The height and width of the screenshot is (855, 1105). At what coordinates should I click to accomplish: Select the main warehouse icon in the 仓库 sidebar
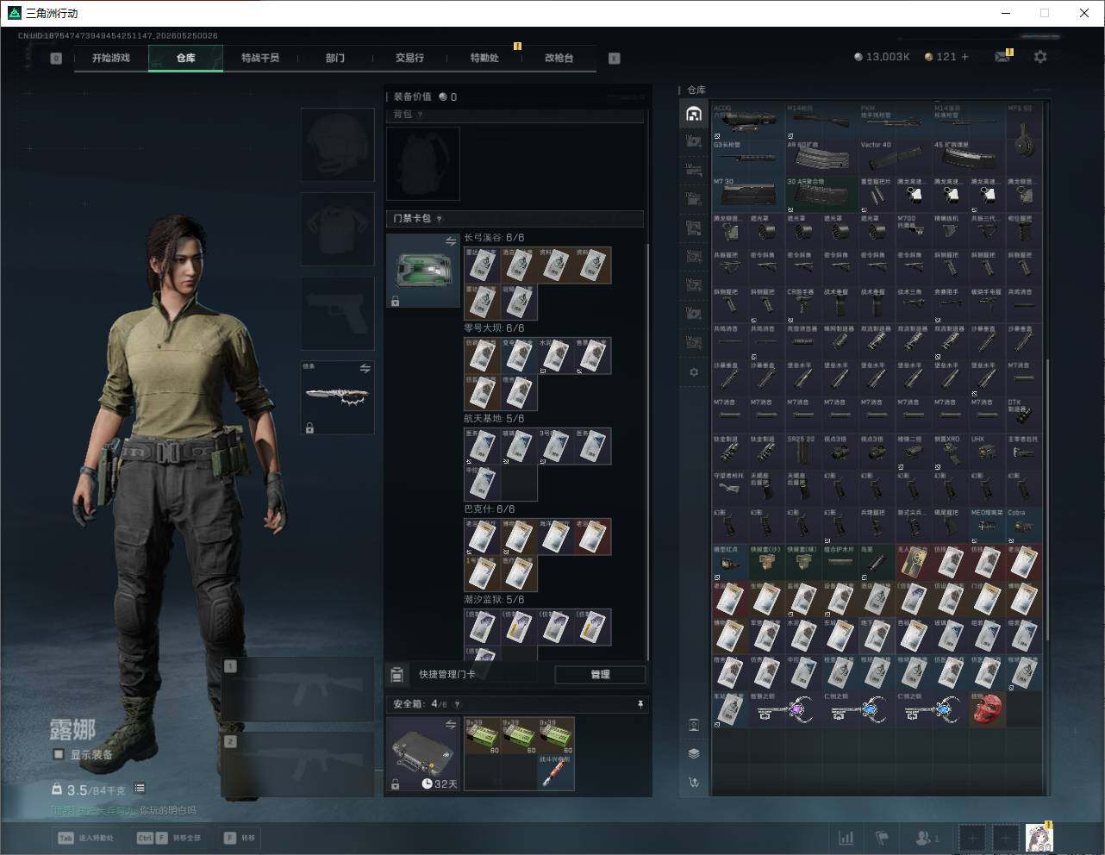click(694, 114)
